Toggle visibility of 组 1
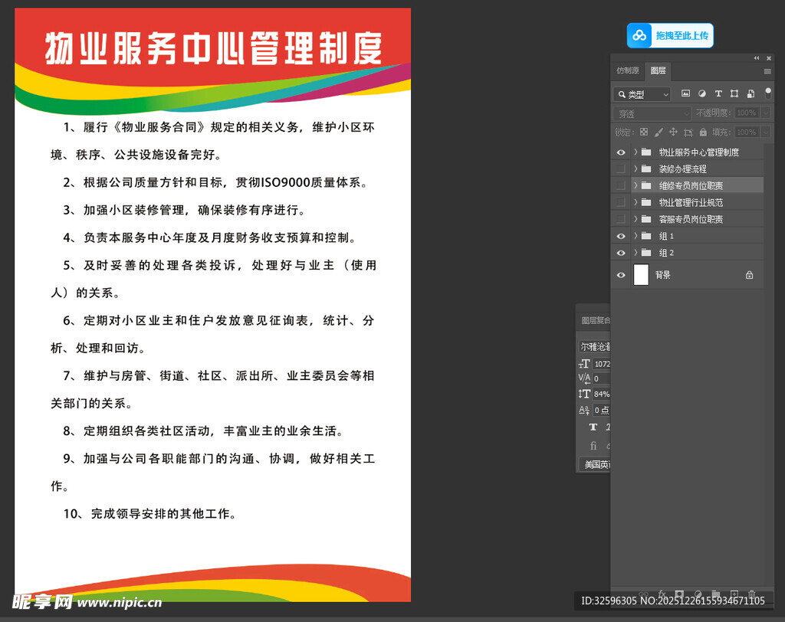785x622 pixels. point(621,235)
